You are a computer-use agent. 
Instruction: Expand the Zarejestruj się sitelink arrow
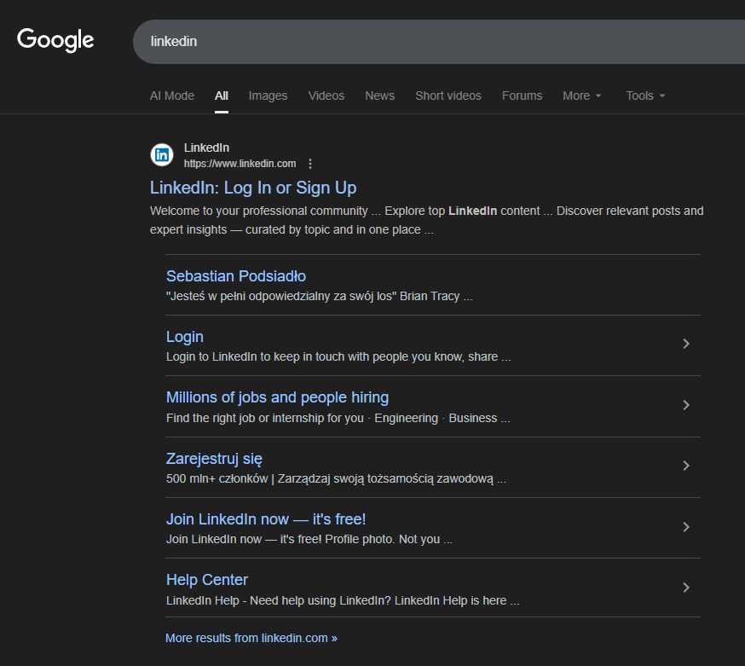click(x=686, y=466)
